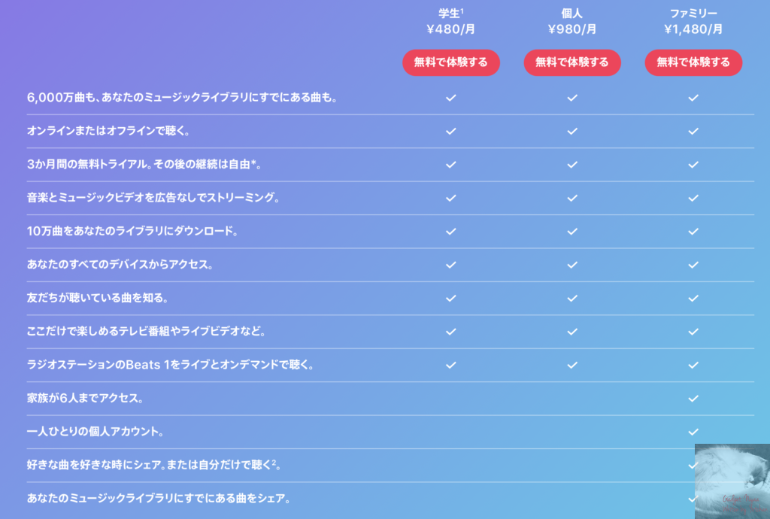Start free trial for ファミリー plan
The width and height of the screenshot is (770, 519).
coord(693,62)
